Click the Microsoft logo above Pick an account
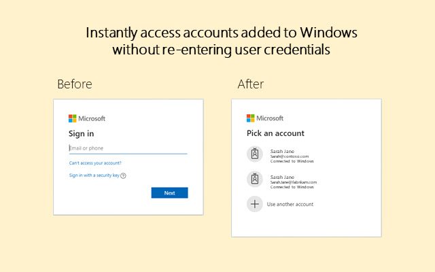435x272 pixels. 251,118
